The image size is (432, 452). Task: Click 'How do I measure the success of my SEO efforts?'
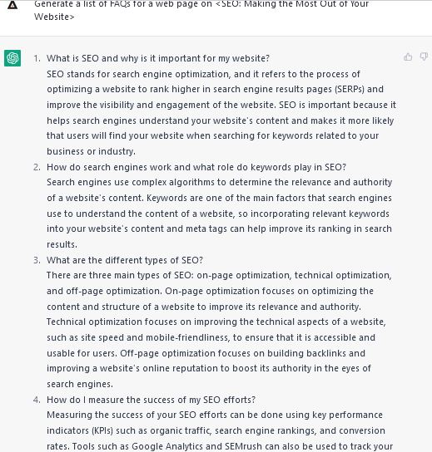tap(151, 400)
